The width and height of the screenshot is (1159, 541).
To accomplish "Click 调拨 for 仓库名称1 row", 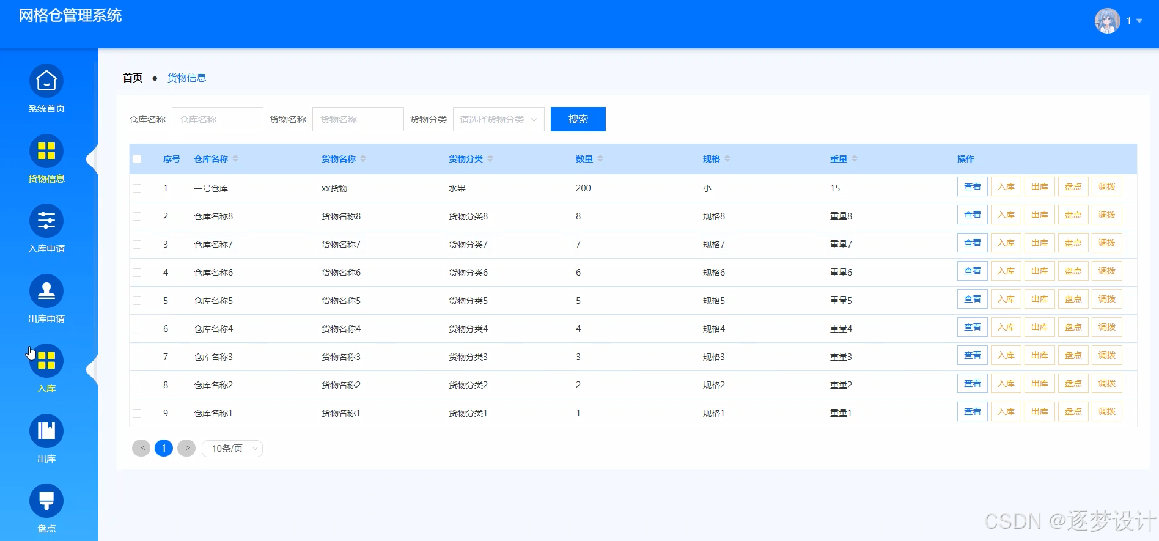I will [x=1107, y=411].
